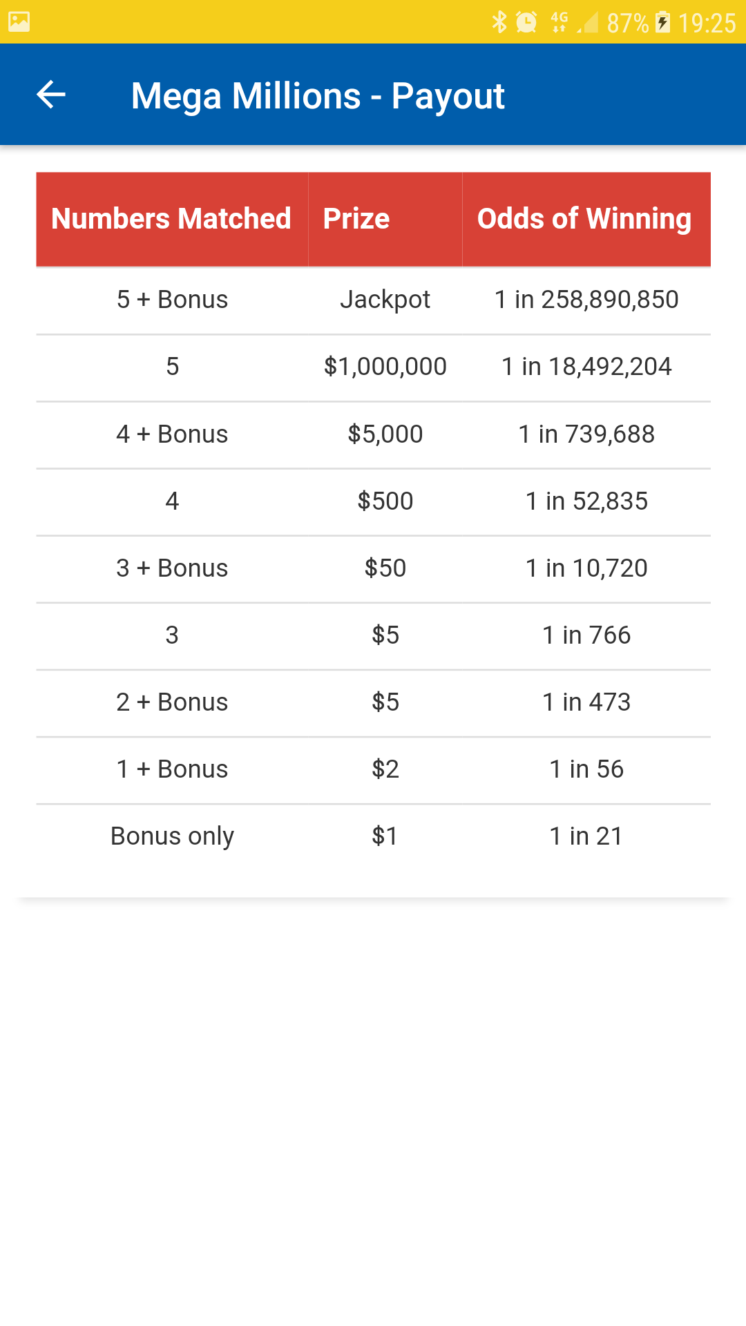Tap the battery charging icon
The image size is (746, 1326).
click(662, 22)
